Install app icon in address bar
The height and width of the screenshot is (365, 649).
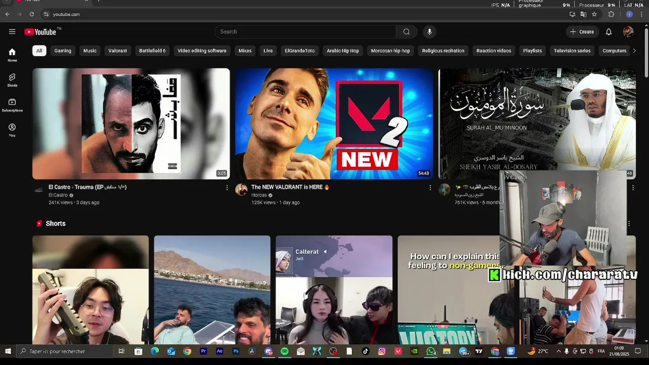click(572, 14)
